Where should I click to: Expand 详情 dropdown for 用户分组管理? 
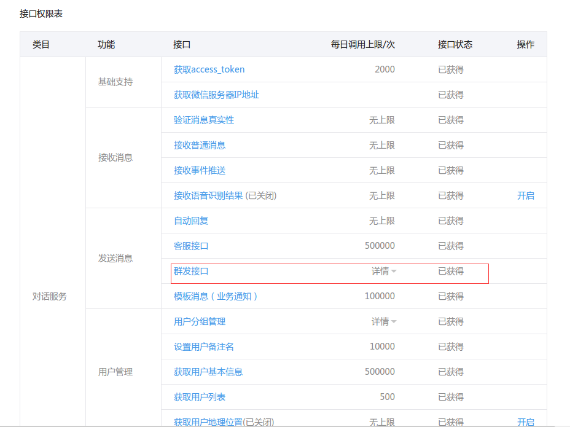(384, 321)
